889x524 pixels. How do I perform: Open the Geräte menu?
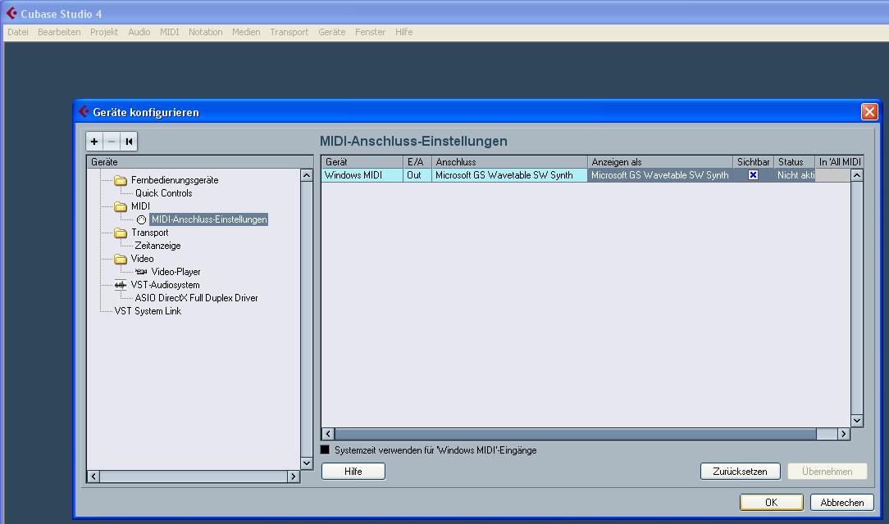[331, 32]
